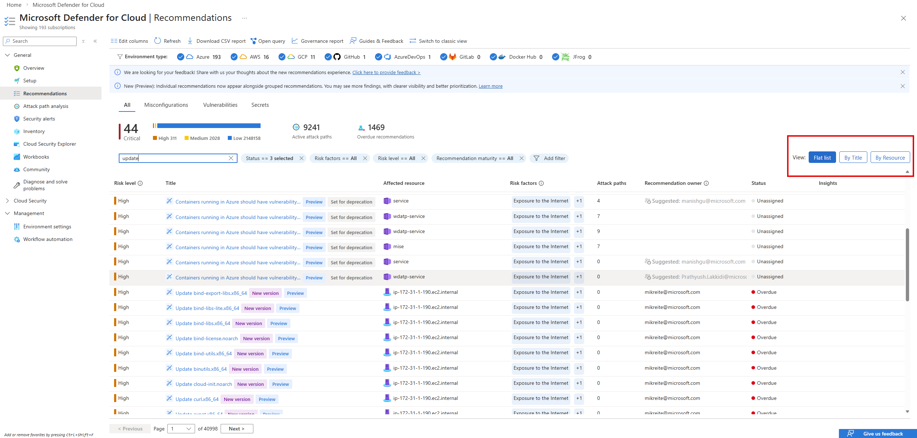The image size is (917, 438).
Task: Open the page number dropdown
Action: (x=181, y=429)
